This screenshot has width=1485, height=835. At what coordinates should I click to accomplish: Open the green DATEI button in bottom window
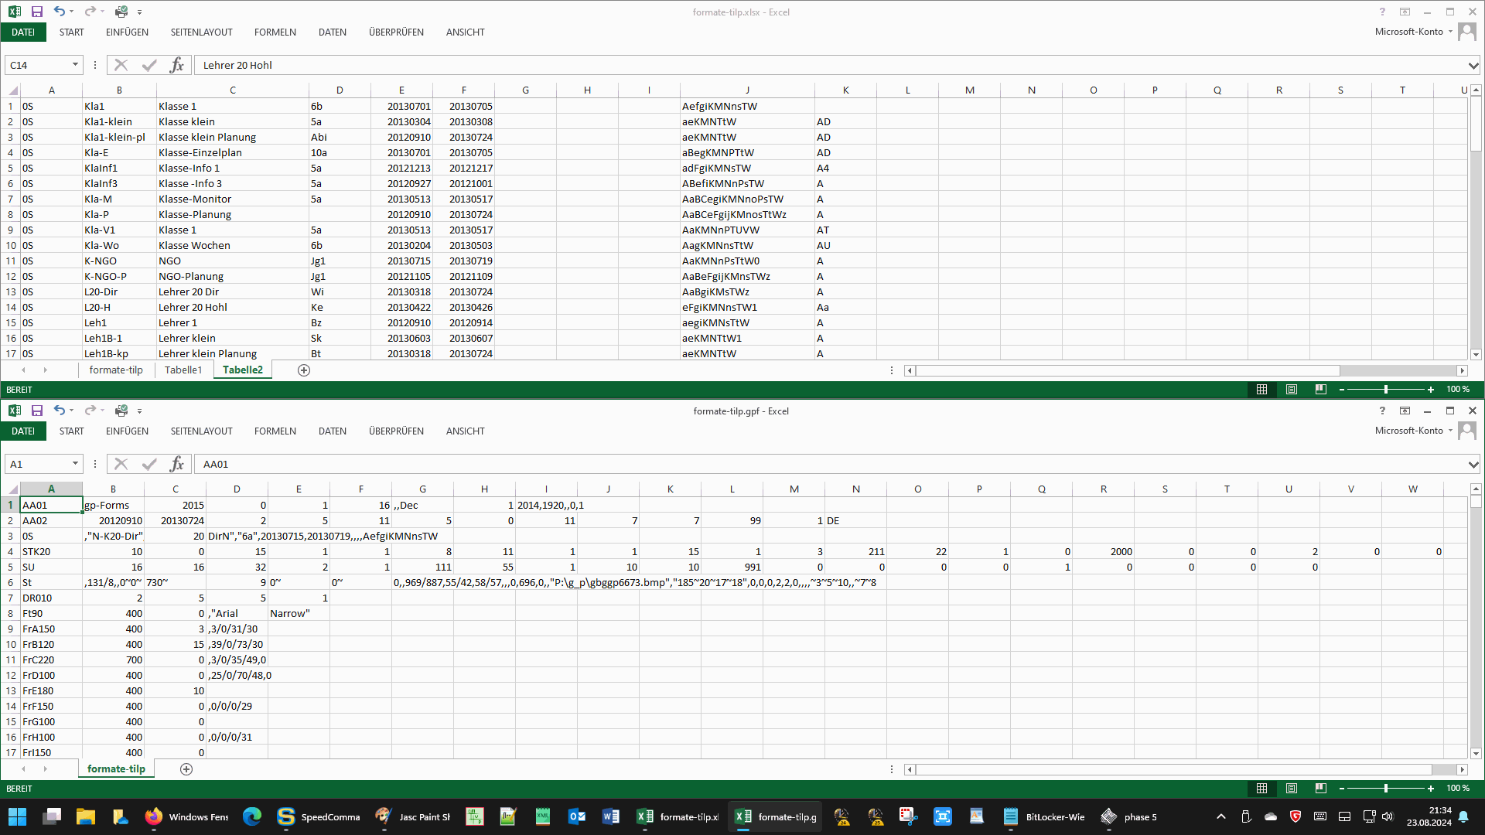pos(23,431)
